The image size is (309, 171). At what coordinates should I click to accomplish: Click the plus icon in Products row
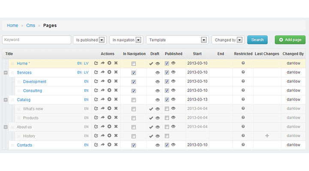[109, 117]
